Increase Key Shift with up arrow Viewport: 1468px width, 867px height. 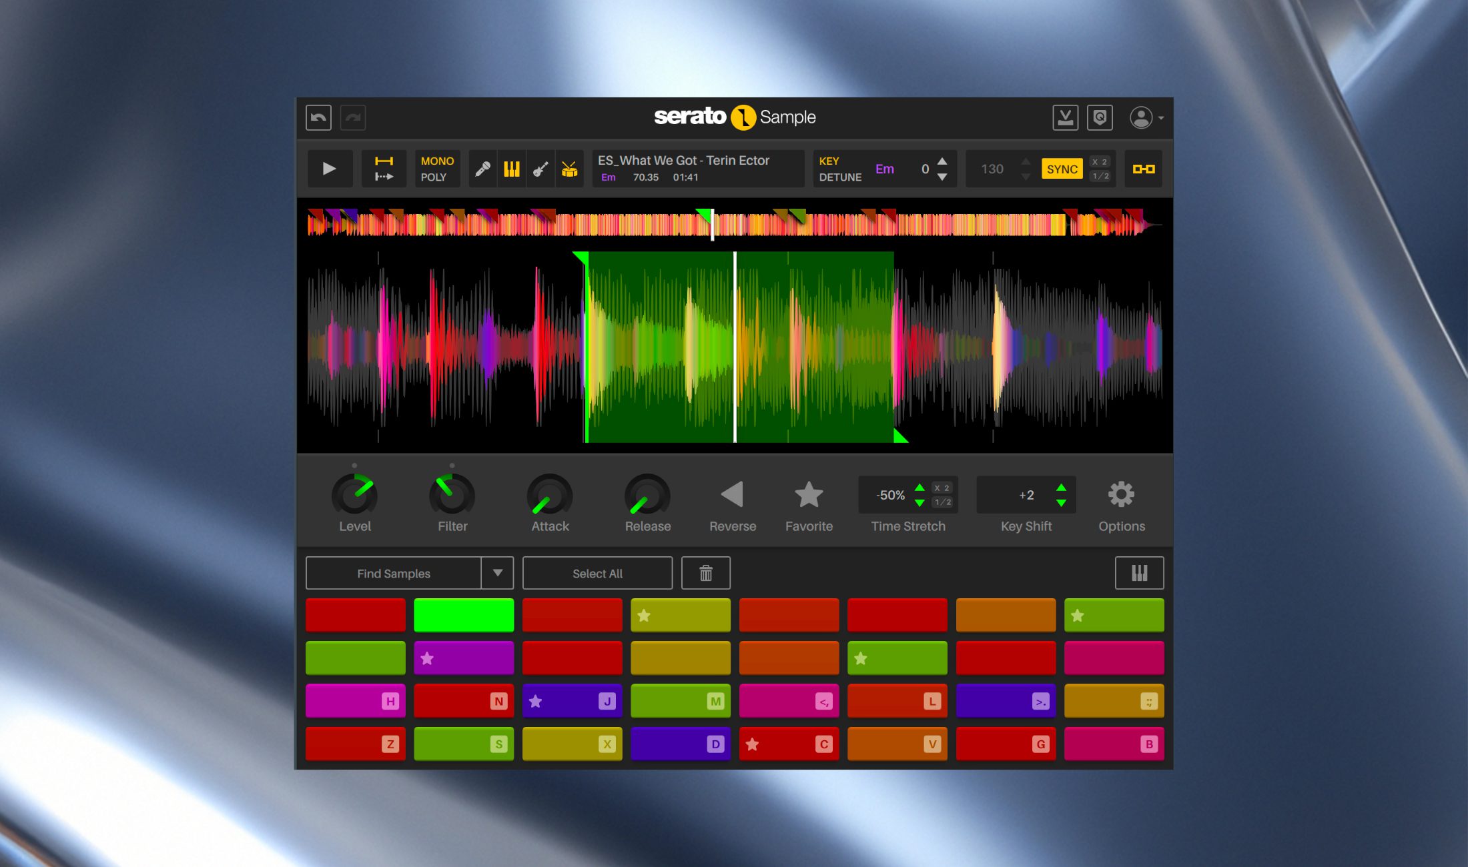point(1061,488)
